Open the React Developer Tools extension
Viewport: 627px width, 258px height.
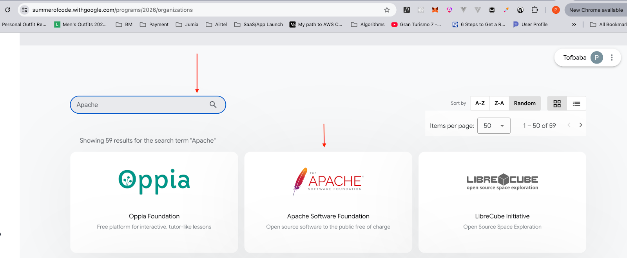pyautogui.click(x=421, y=10)
